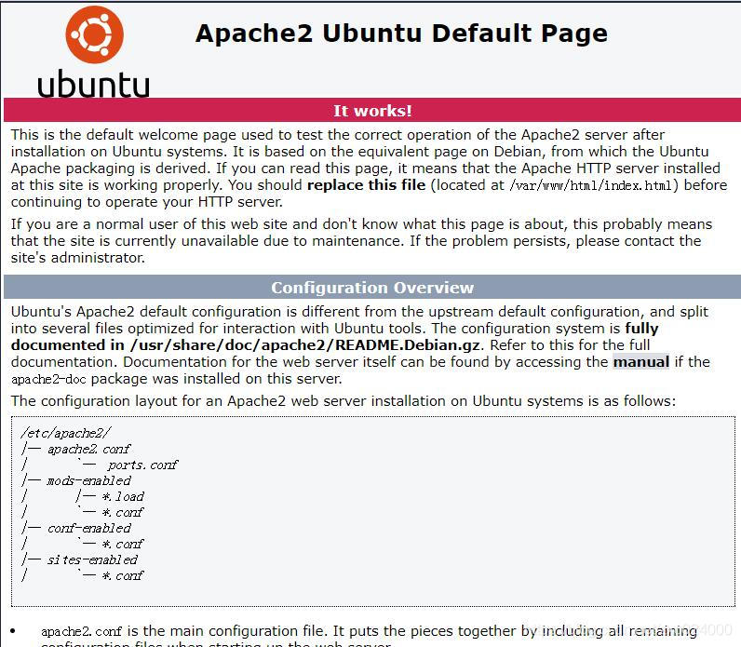
Task: Click apache2.conf in the bullet list
Action: pyautogui.click(x=81, y=631)
